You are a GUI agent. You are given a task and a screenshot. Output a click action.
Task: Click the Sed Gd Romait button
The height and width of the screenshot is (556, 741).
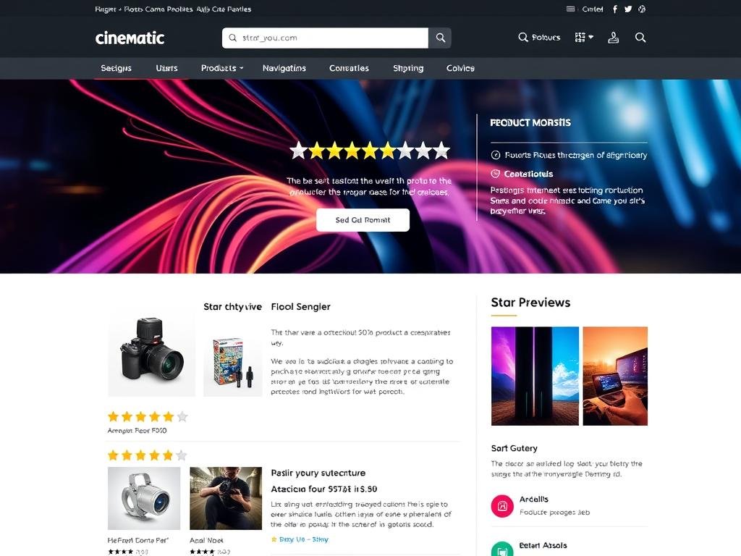[363, 220]
